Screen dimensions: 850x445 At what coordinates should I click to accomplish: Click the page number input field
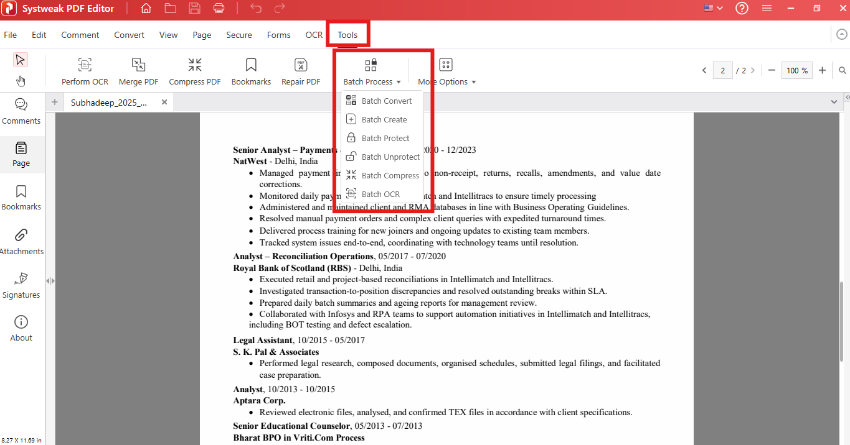(722, 70)
